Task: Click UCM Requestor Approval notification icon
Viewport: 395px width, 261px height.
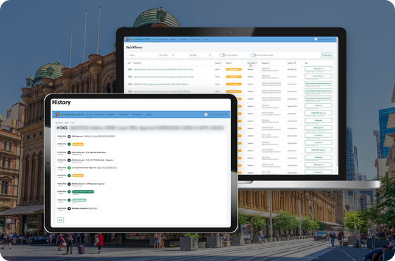Action: [x=69, y=184]
